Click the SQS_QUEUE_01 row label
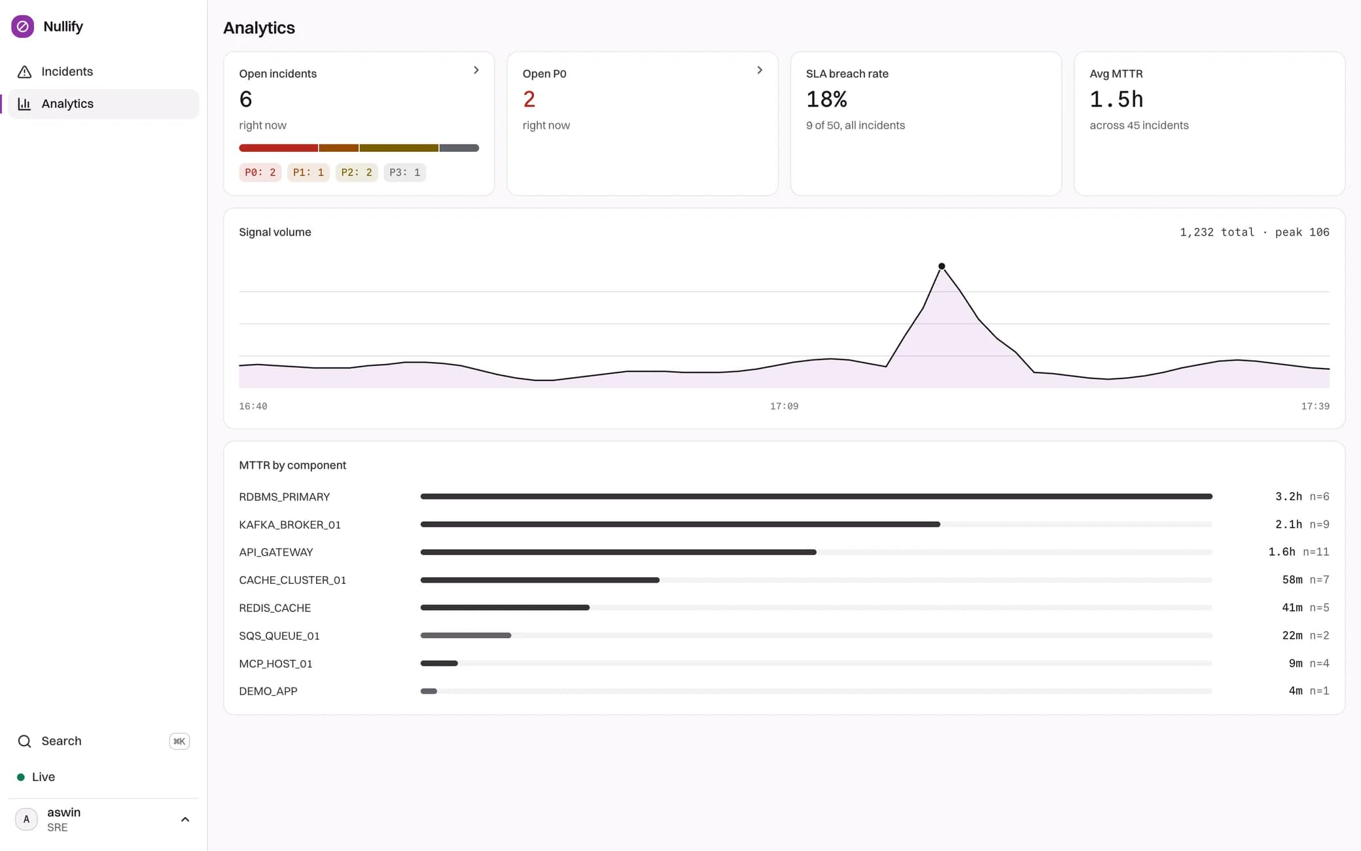The height and width of the screenshot is (851, 1361). click(279, 636)
